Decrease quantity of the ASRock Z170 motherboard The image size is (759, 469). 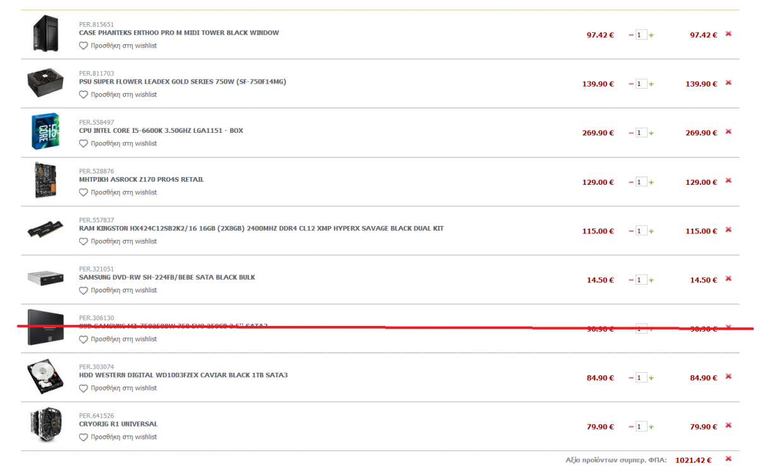631,182
